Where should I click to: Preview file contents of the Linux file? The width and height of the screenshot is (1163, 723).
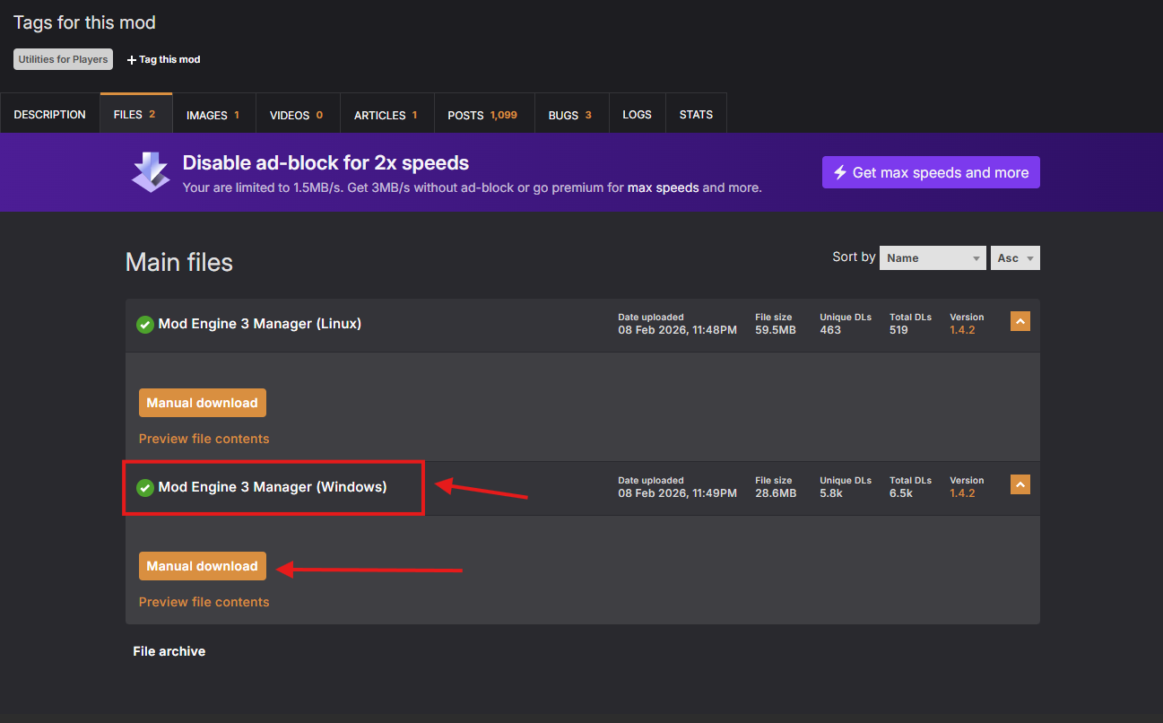tap(204, 439)
